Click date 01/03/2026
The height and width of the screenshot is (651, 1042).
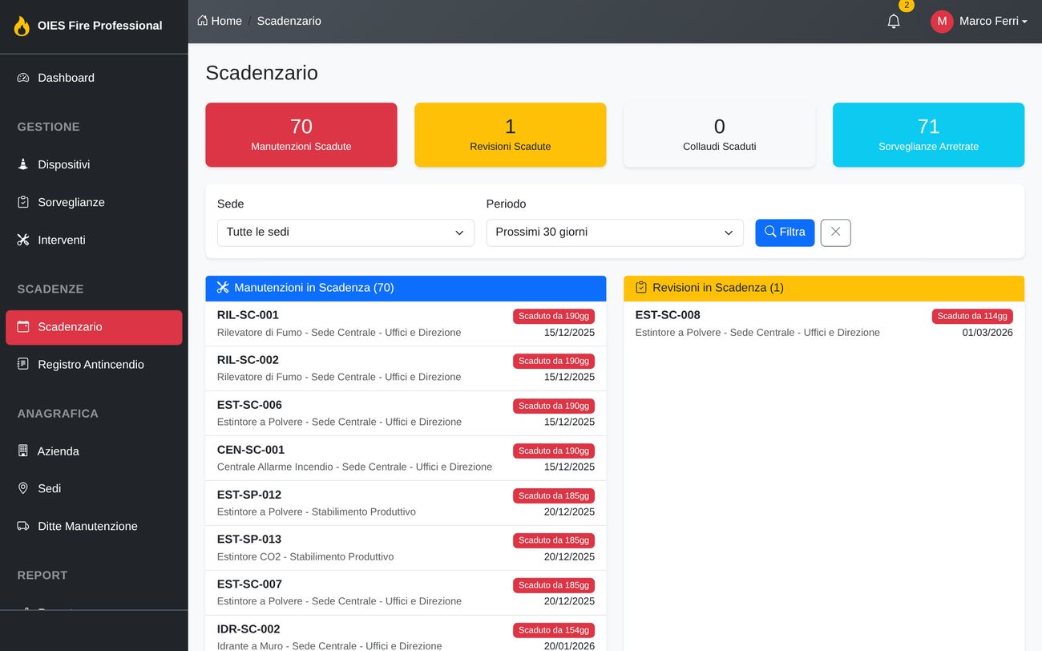(x=987, y=333)
